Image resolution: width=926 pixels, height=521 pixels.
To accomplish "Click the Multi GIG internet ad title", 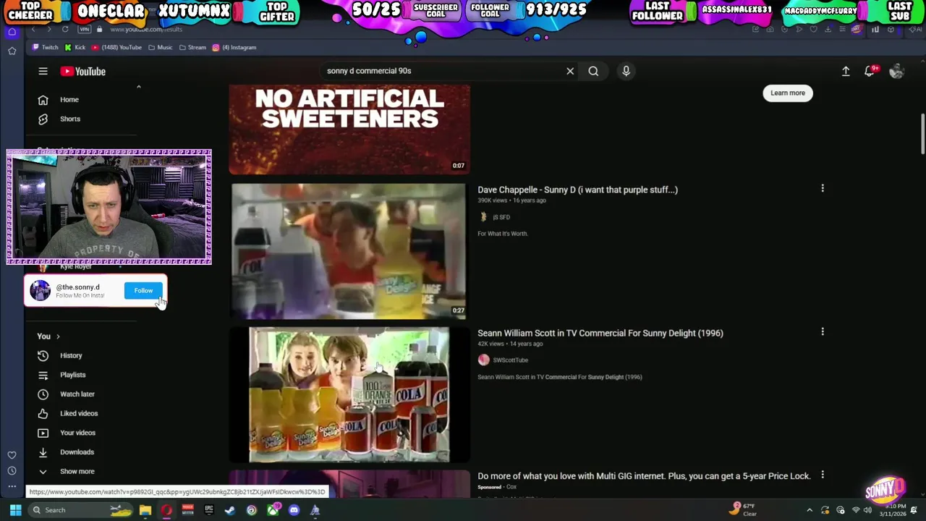I will tap(644, 476).
